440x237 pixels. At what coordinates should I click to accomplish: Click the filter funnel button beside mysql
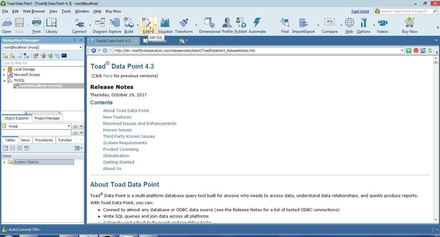coord(75,126)
